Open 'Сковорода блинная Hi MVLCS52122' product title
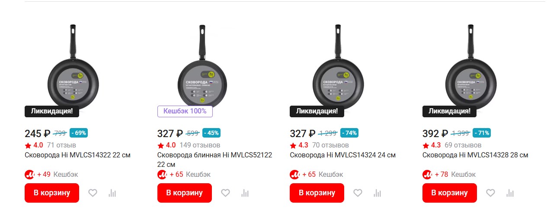Image resolution: width=547 pixels, height=213 pixels. click(214, 155)
